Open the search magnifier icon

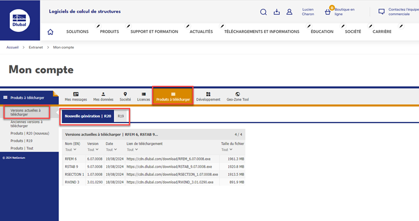[x=264, y=12]
